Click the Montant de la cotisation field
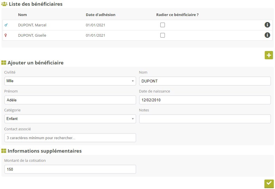Viewport: 275px width, 189px height. click(70, 169)
